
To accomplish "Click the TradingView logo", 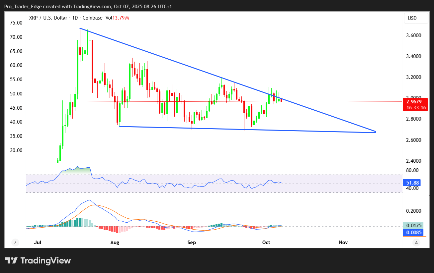I will (38, 260).
